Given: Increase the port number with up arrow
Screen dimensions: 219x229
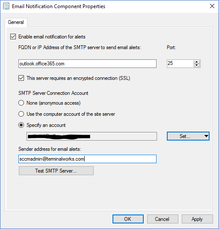Looking at the screenshot, I should point(197,62).
